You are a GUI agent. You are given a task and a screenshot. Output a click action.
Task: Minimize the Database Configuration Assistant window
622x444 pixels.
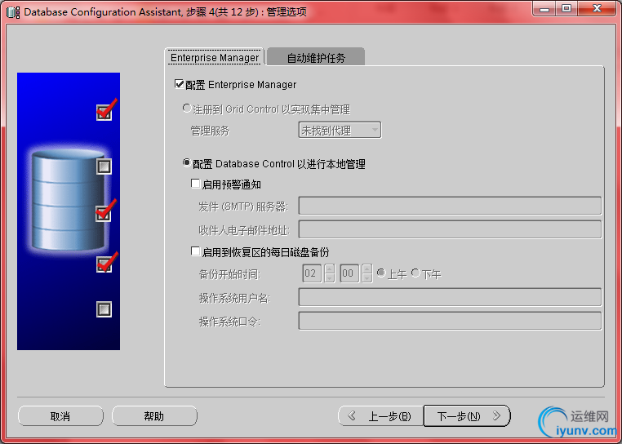544,8
